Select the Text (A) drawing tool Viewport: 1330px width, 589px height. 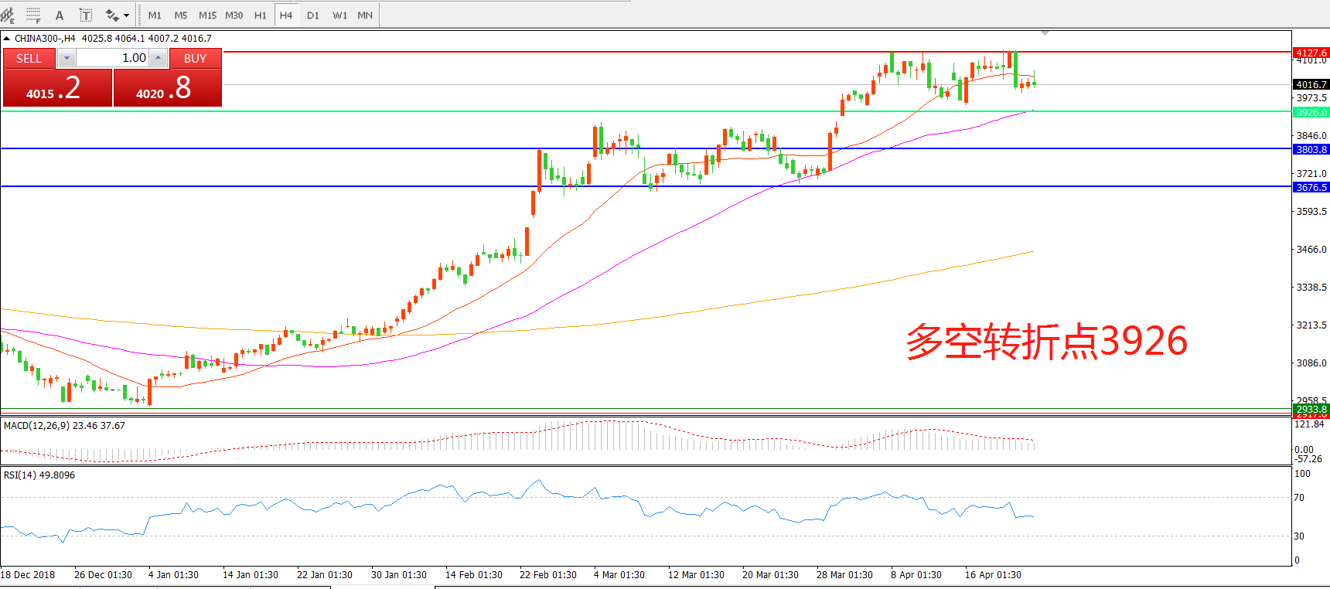point(60,15)
